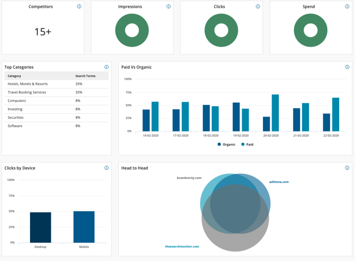Click the Paid bar for 20-02-2020
The height and width of the screenshot is (261, 355).
tap(275, 113)
